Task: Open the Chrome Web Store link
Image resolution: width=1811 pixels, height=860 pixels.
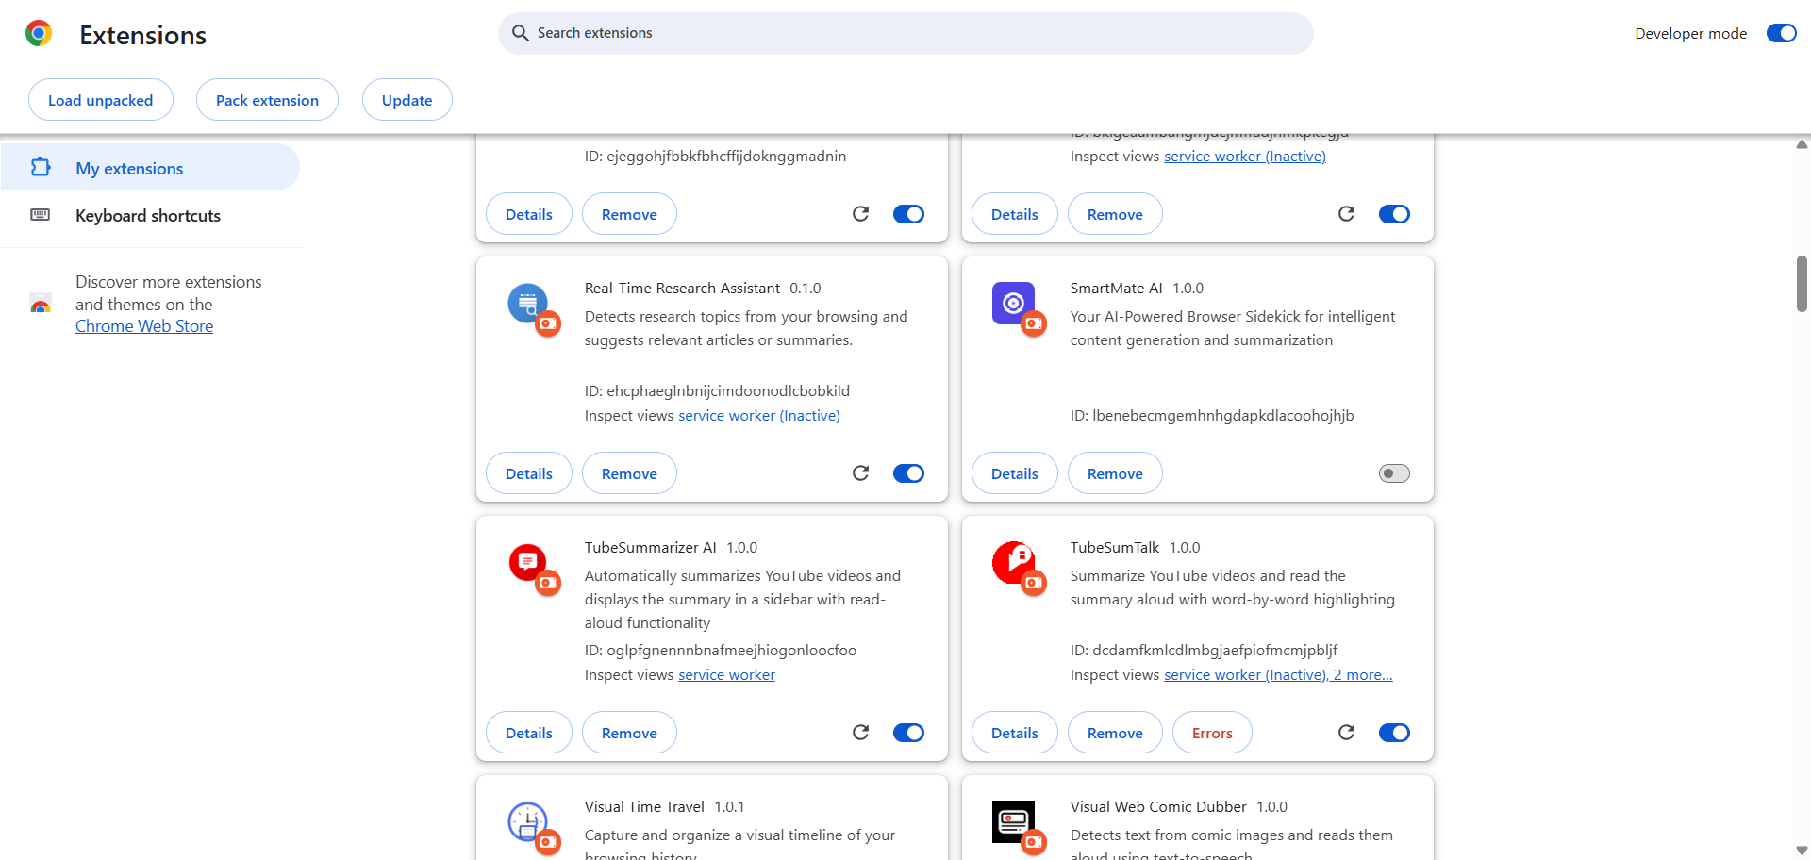Action: click(144, 326)
